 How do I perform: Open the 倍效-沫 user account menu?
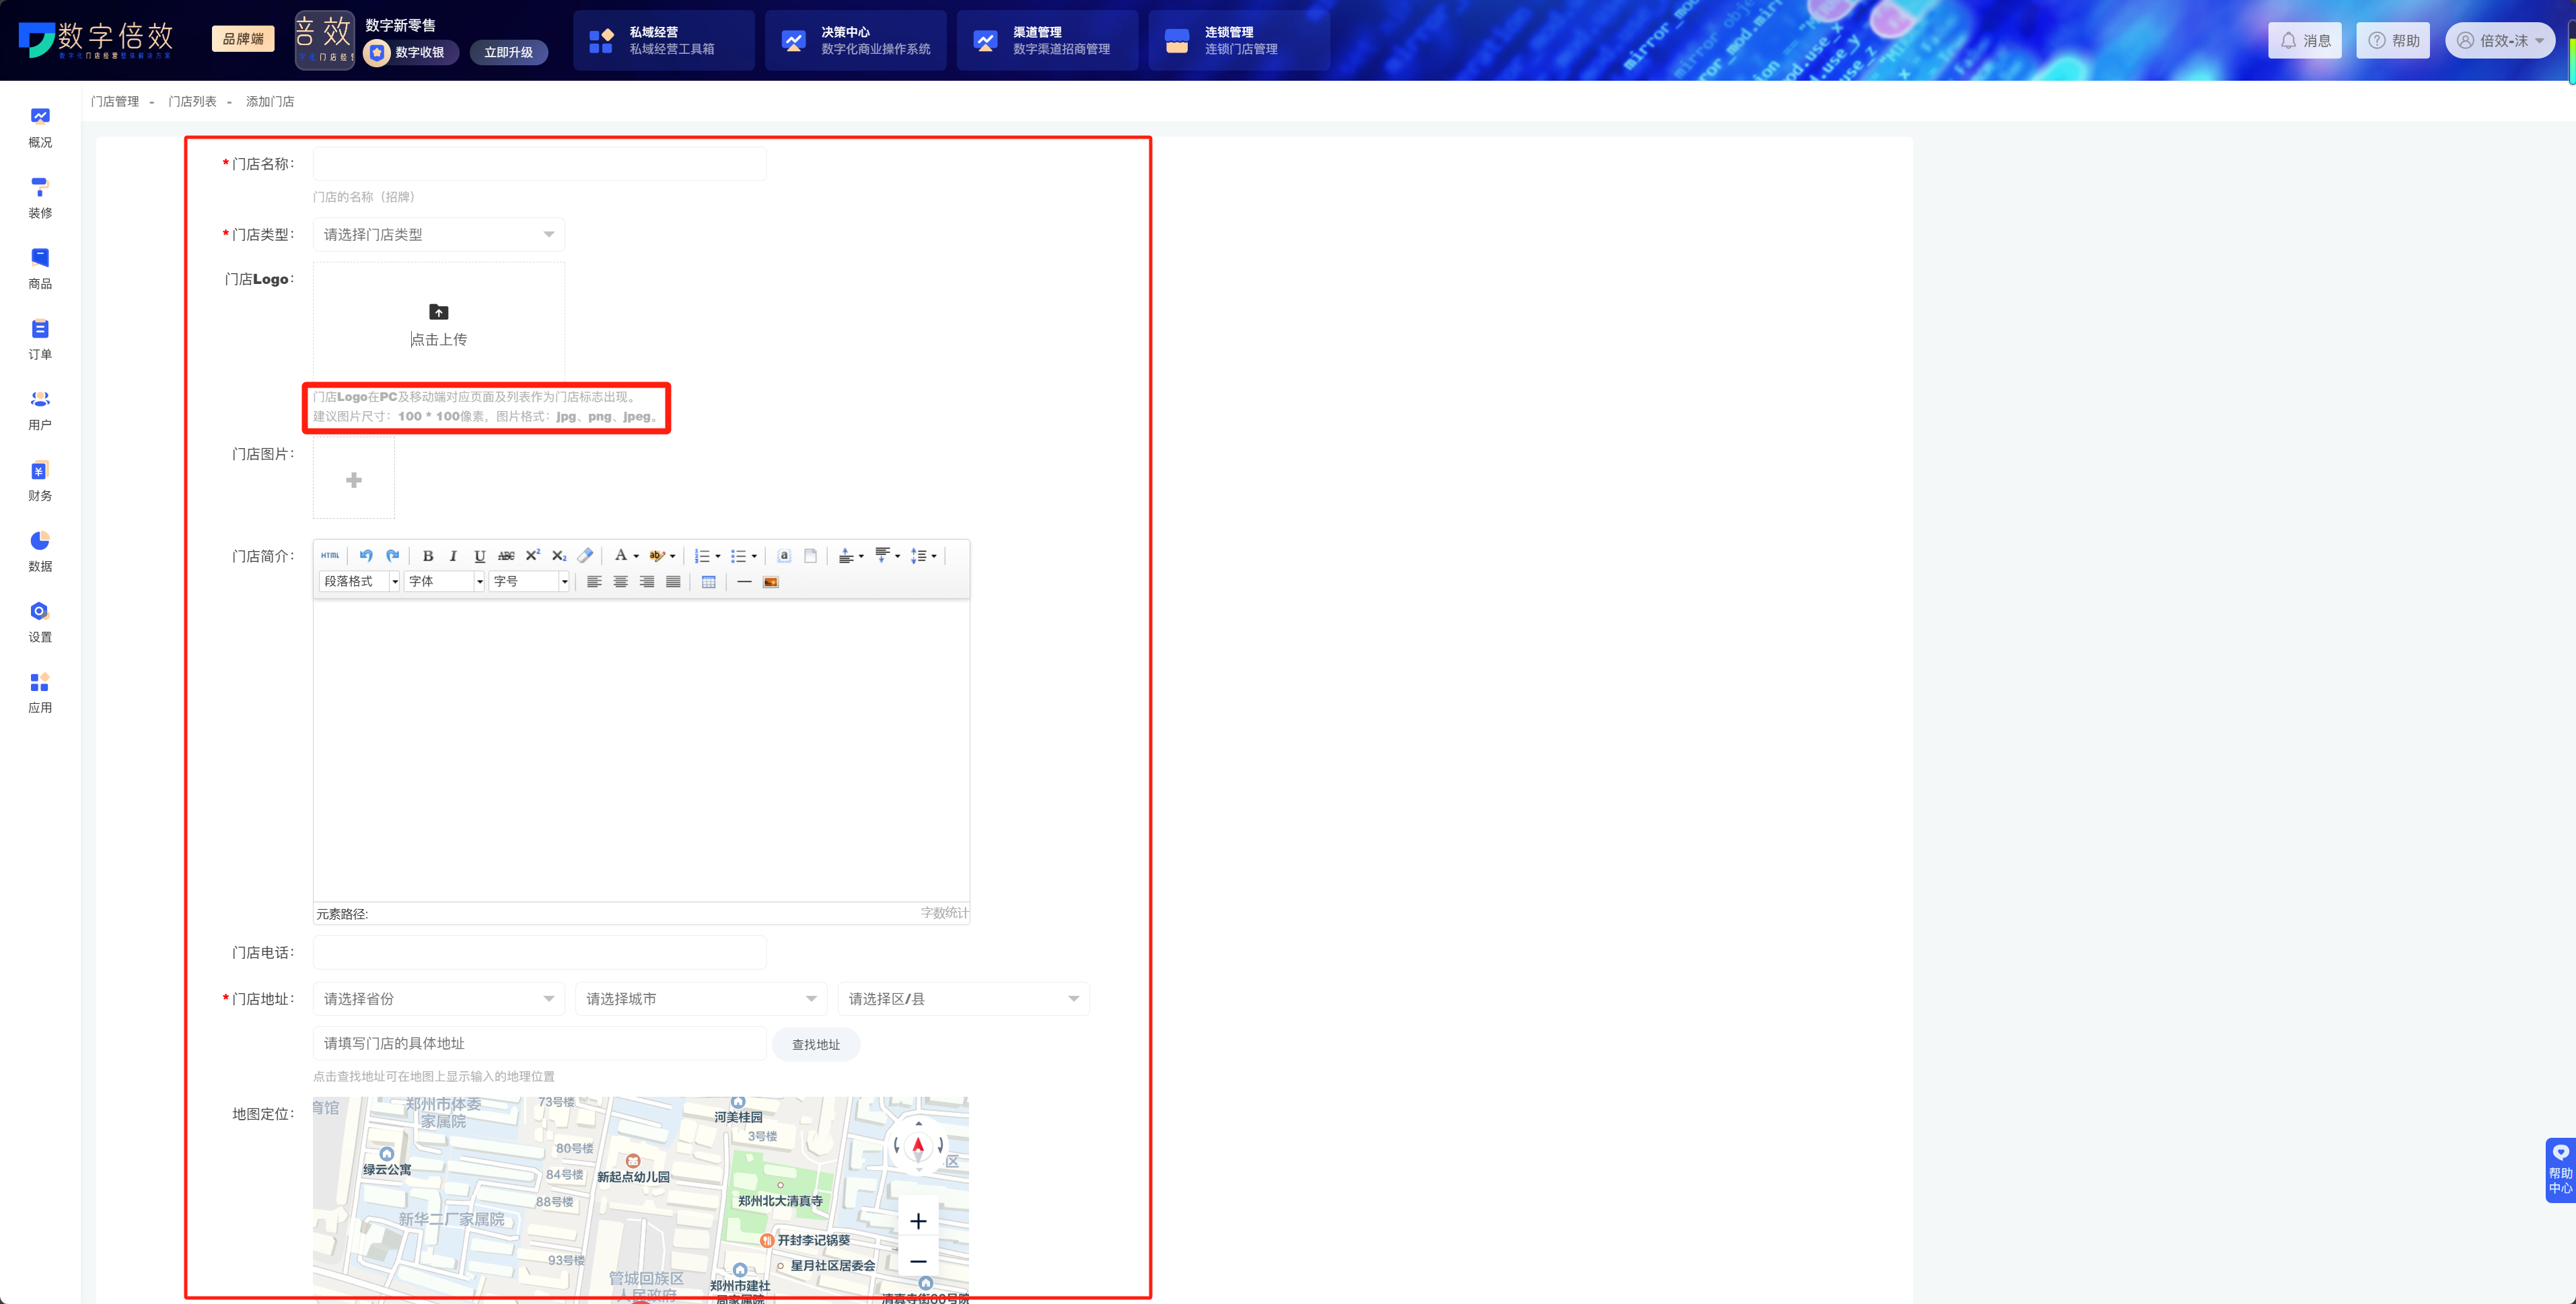[x=2500, y=40]
